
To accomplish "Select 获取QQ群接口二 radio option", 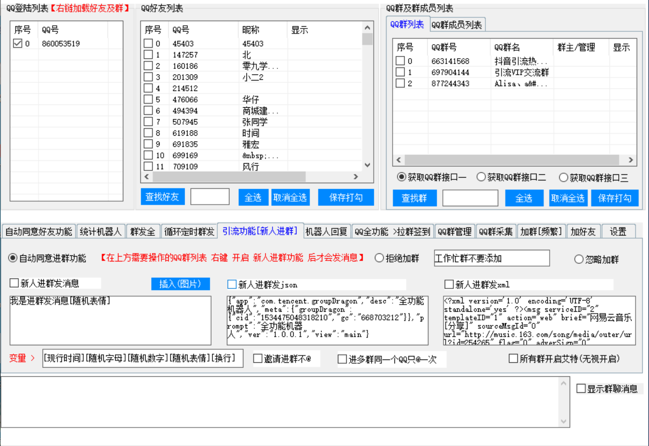I will pyautogui.click(x=481, y=177).
